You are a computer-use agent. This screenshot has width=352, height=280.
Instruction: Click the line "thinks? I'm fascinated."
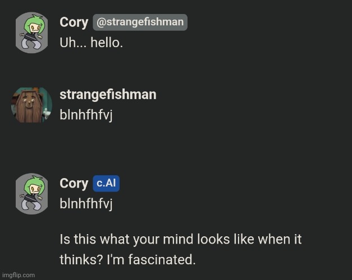pos(128,260)
